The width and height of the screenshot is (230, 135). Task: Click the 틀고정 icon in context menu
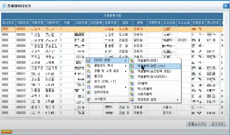89,76
